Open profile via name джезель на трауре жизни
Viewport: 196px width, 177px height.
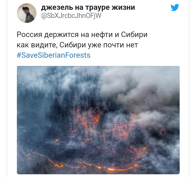[88, 7]
